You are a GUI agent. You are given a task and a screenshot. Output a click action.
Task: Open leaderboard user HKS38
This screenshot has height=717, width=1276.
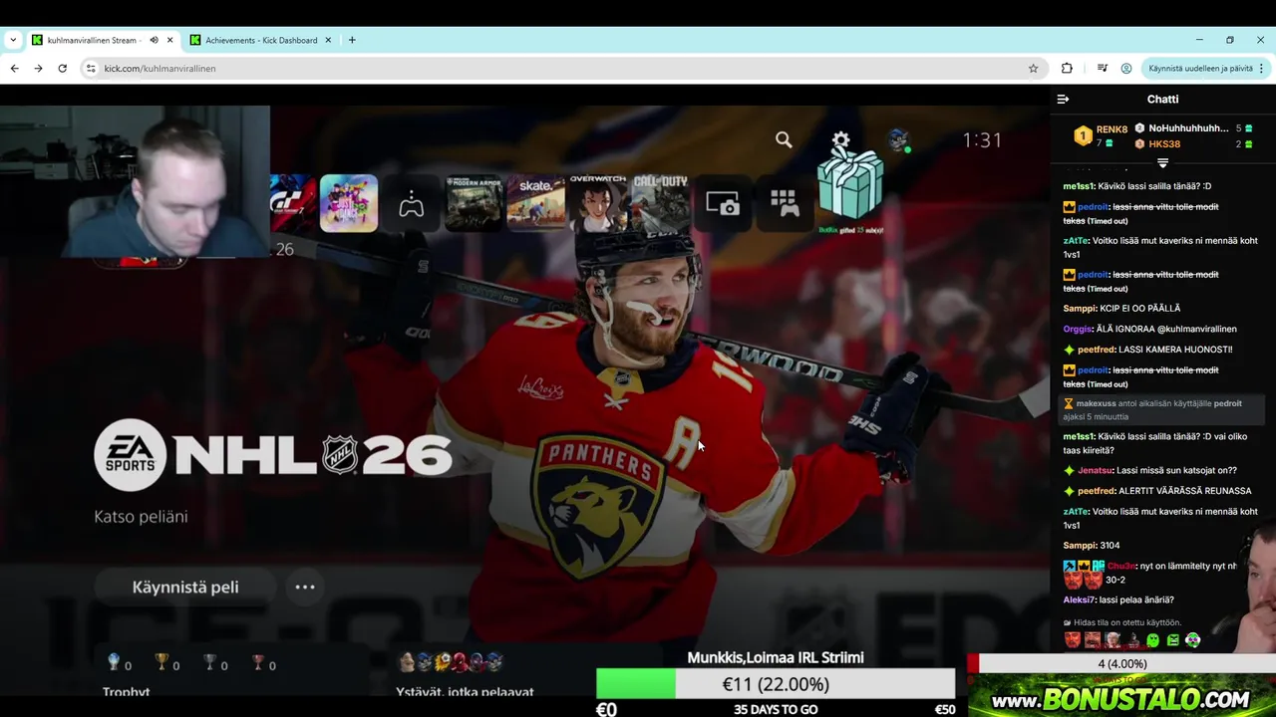click(x=1164, y=144)
